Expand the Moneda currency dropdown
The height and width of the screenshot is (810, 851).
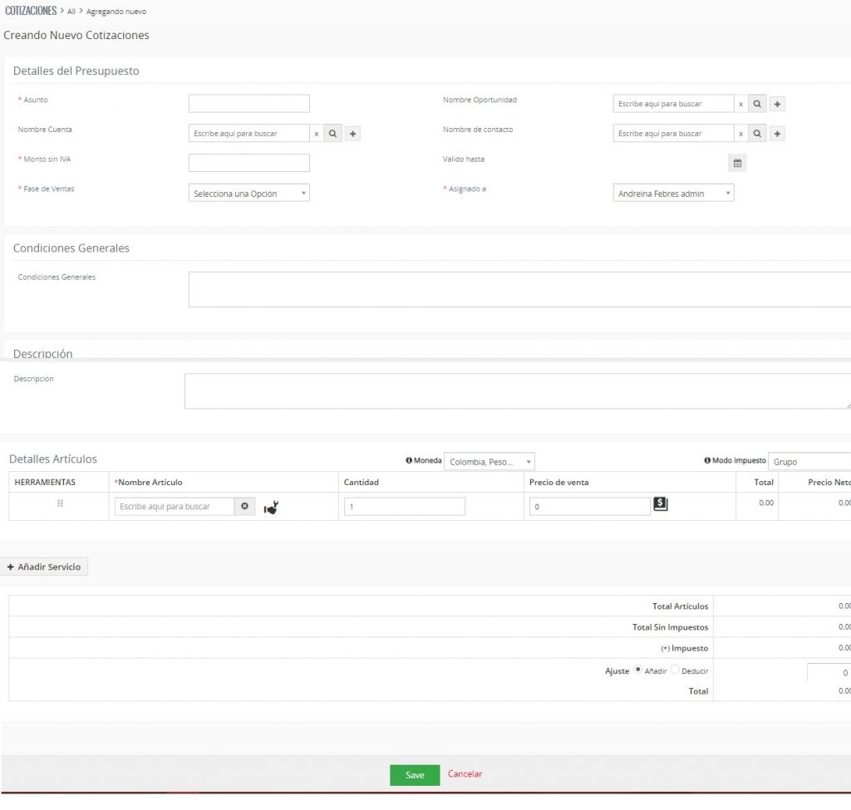(x=489, y=462)
